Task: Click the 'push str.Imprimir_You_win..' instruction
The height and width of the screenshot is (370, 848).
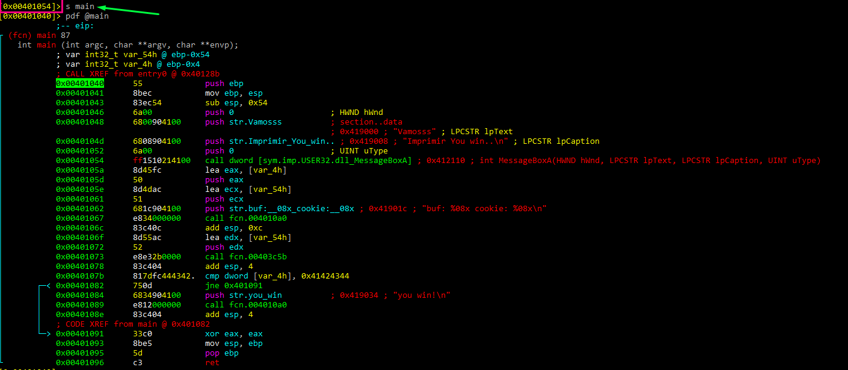Action: click(x=270, y=141)
